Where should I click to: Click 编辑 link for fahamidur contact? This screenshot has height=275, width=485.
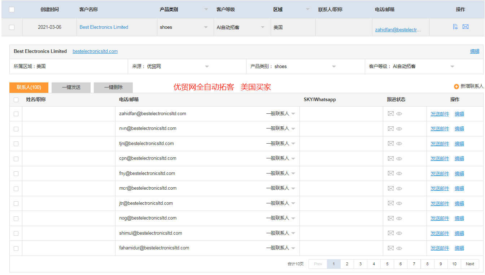(459, 248)
